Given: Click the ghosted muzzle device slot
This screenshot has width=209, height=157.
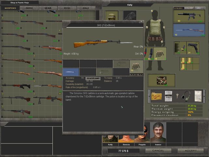Looking at the screenshot, I should tap(104, 72).
